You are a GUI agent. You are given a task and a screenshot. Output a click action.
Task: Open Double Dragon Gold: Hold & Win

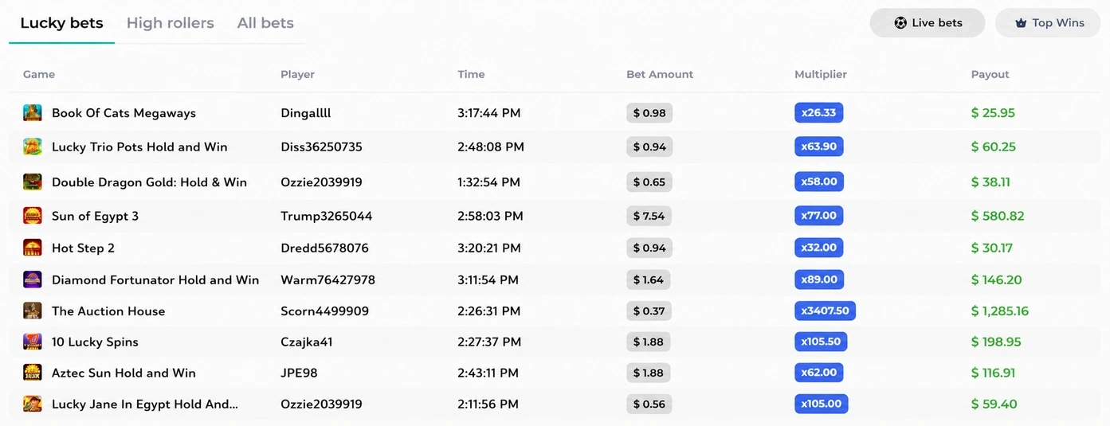[149, 182]
